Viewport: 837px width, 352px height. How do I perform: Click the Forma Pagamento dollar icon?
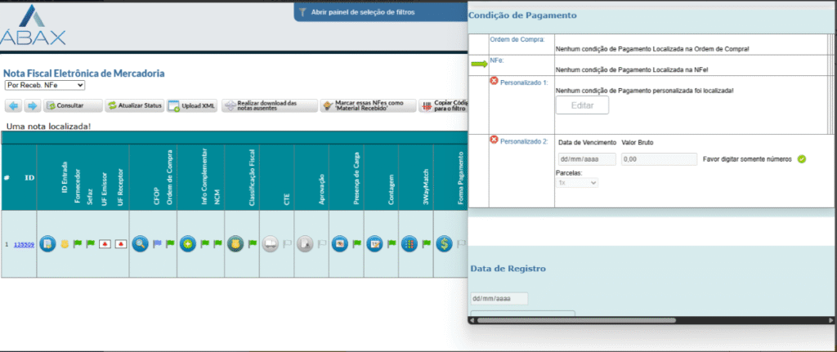(x=444, y=244)
